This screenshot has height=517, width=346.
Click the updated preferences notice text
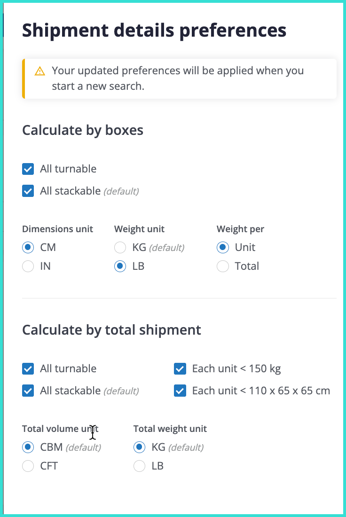(178, 78)
